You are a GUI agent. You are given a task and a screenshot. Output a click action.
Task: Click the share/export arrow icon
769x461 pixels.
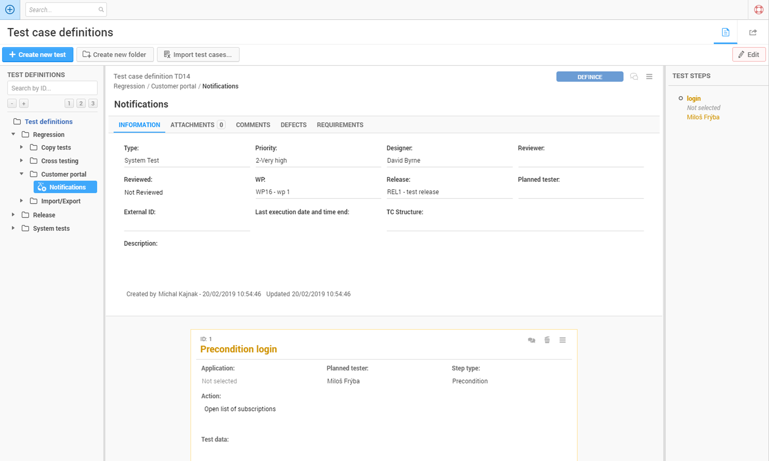coord(753,32)
